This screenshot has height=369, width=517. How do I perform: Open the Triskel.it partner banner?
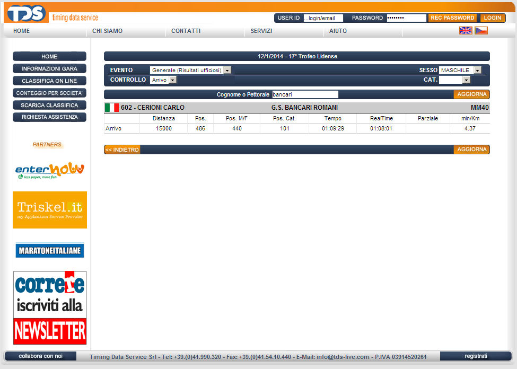tap(50, 210)
